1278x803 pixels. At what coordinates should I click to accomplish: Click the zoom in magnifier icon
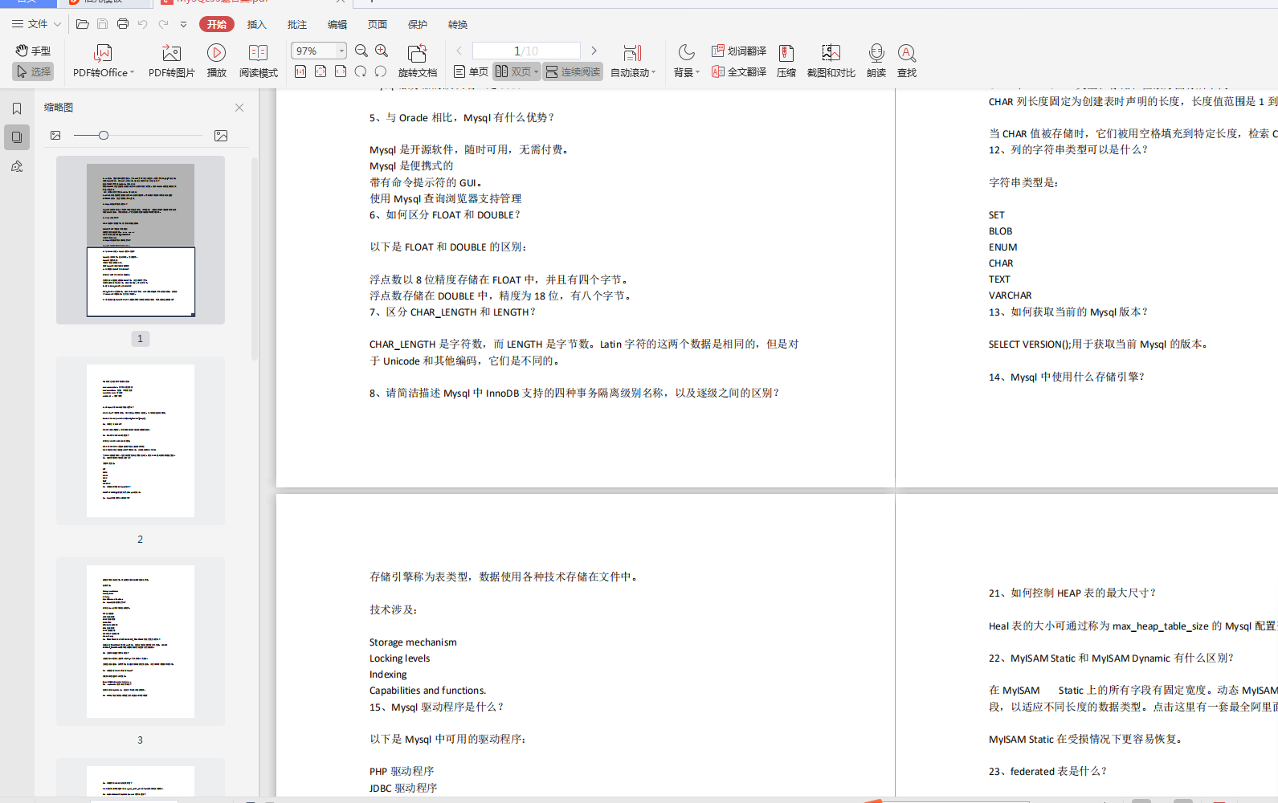pos(382,51)
